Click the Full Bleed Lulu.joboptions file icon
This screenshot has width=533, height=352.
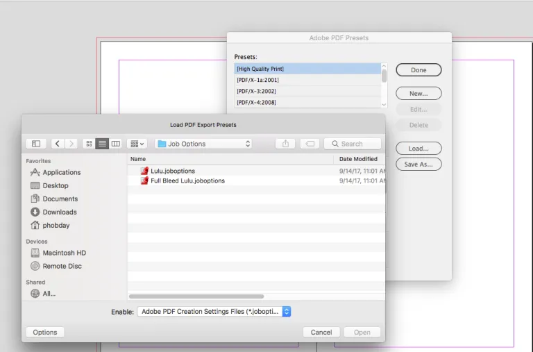[144, 181]
